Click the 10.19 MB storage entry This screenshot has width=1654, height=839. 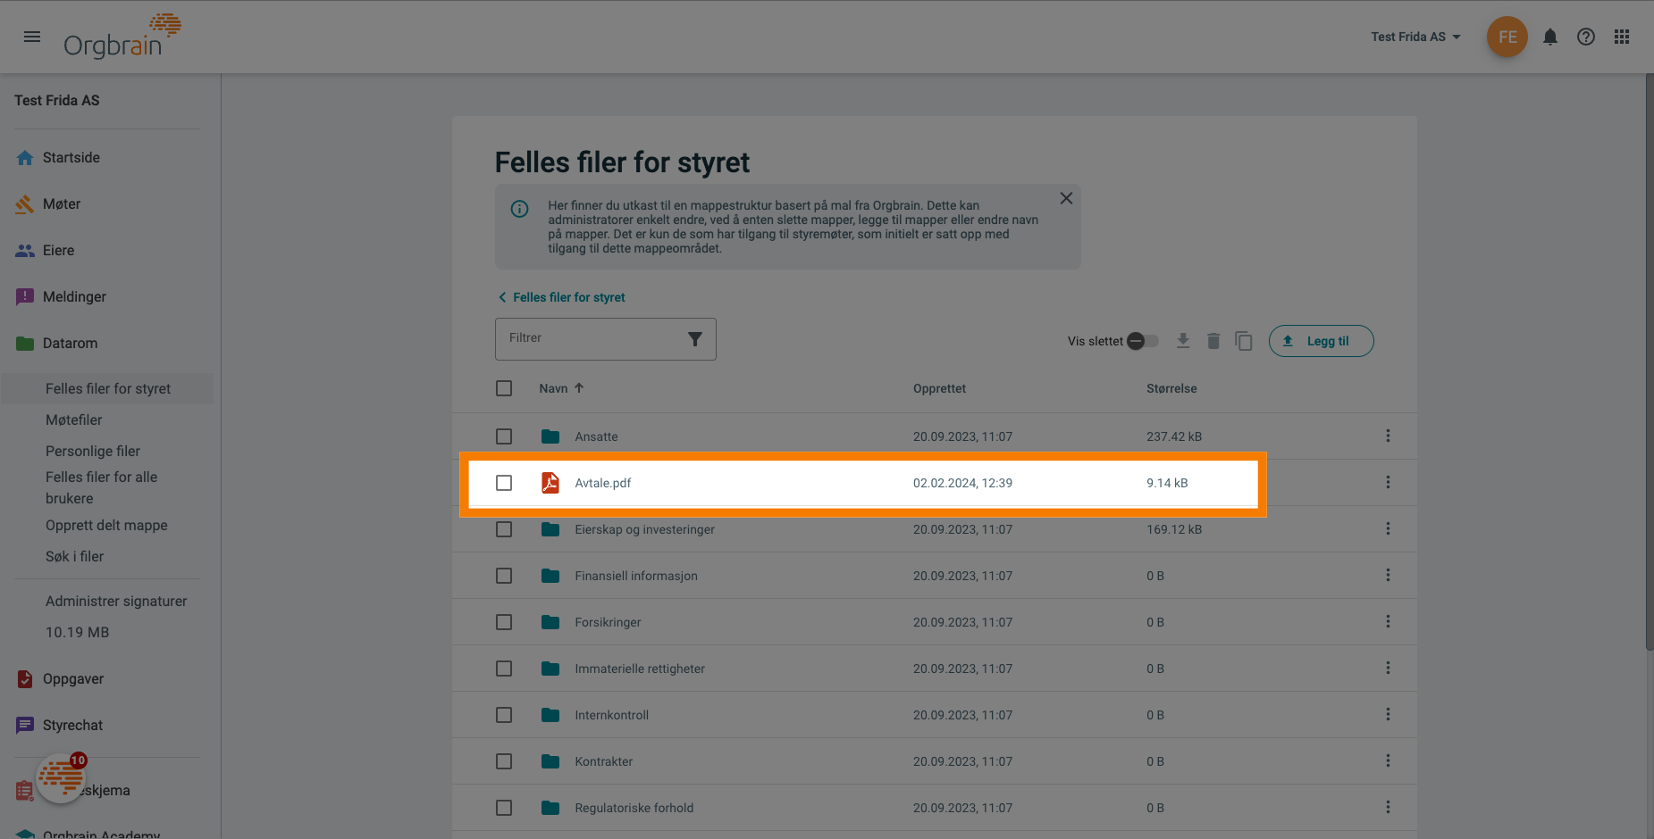pyautogui.click(x=77, y=632)
